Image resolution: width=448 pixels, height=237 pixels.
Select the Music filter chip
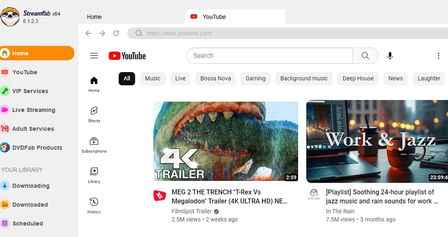tap(153, 79)
